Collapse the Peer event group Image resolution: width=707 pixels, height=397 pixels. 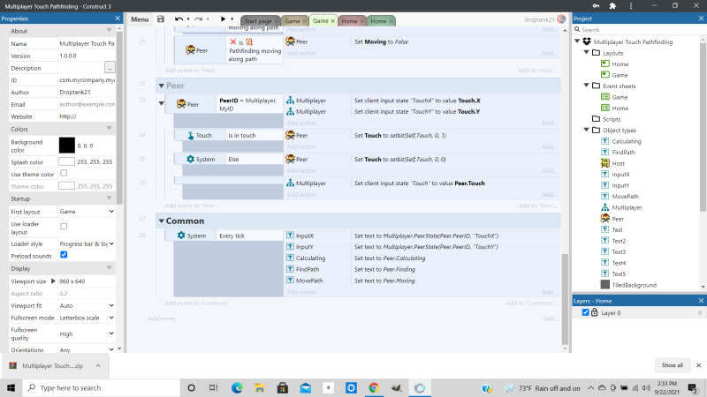(161, 86)
